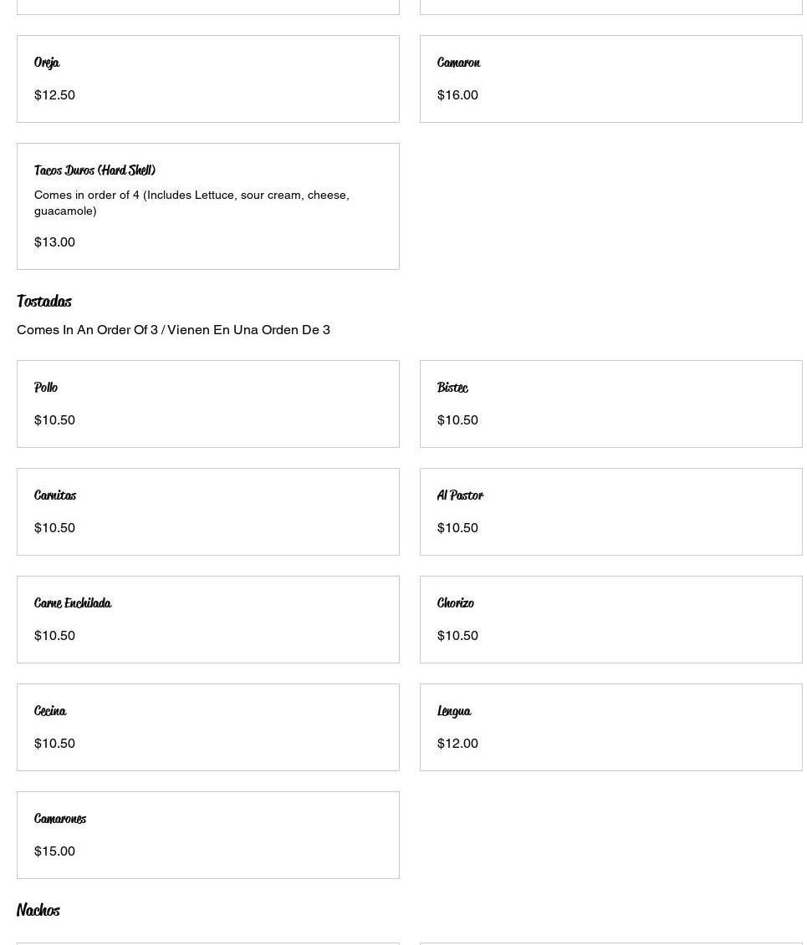Select the Oreja taco item
807x945 pixels.
click(x=207, y=79)
